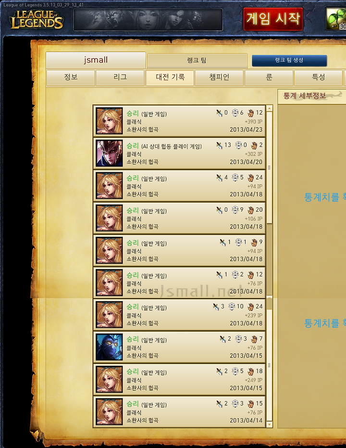The height and width of the screenshot is (448, 346).
Task: Click deaths skull icon in AI co-op match
Action: click(x=238, y=145)
